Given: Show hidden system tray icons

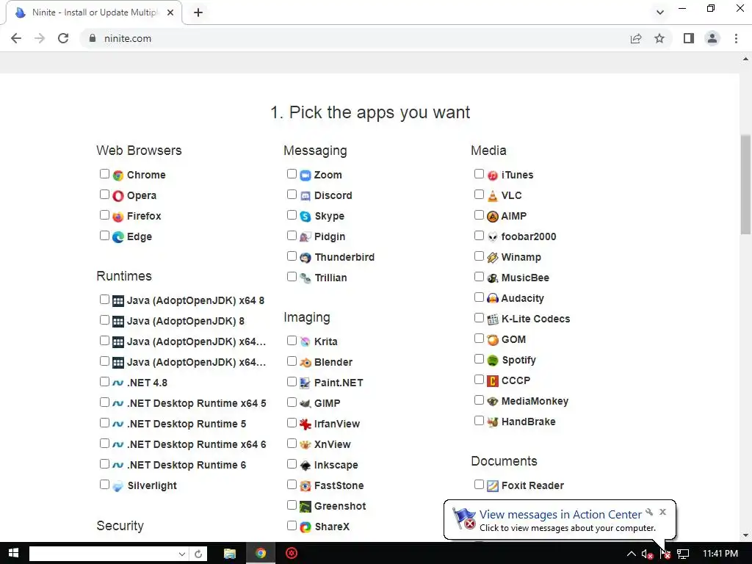Looking at the screenshot, I should point(632,554).
